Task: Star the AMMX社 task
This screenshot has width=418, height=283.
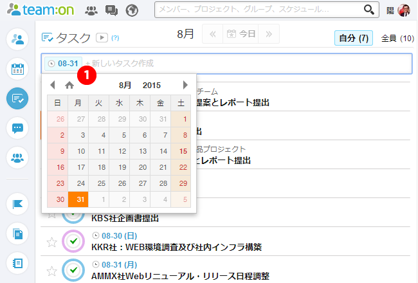Action: [x=51, y=271]
